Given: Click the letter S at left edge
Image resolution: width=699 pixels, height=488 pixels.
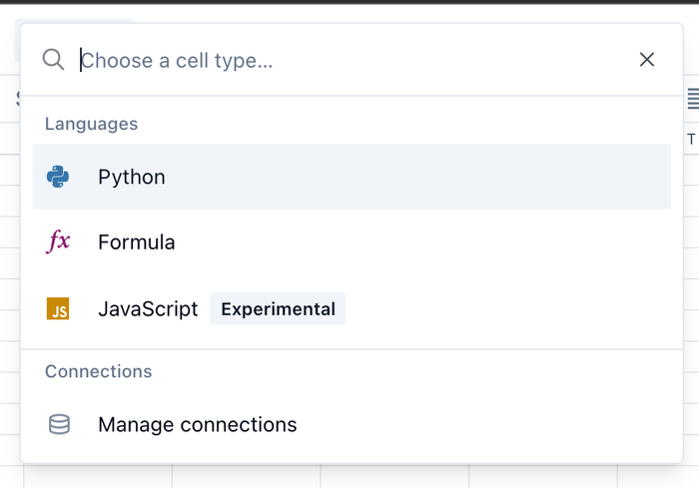Looking at the screenshot, I should point(18,98).
